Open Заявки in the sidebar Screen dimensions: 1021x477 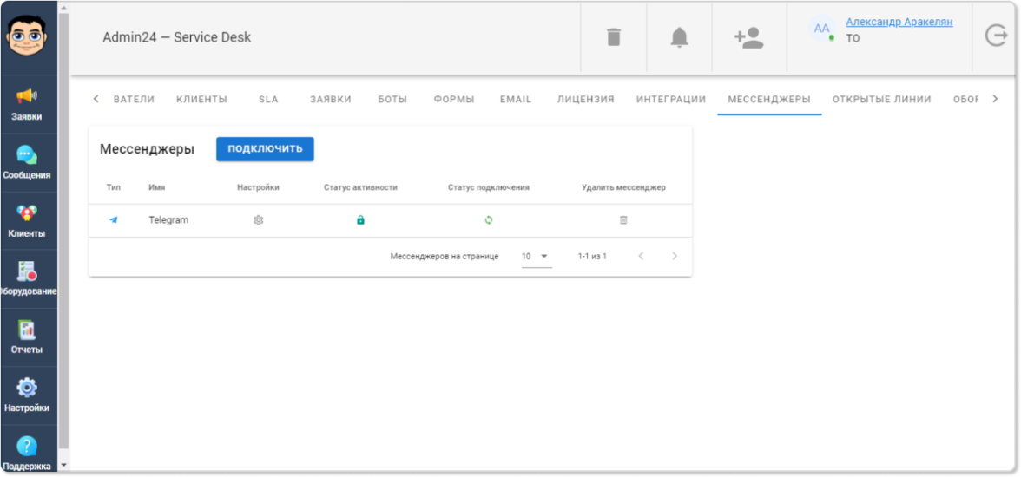point(27,104)
